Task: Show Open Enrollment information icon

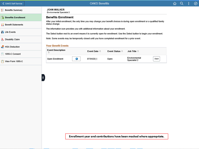Action: 76,59
